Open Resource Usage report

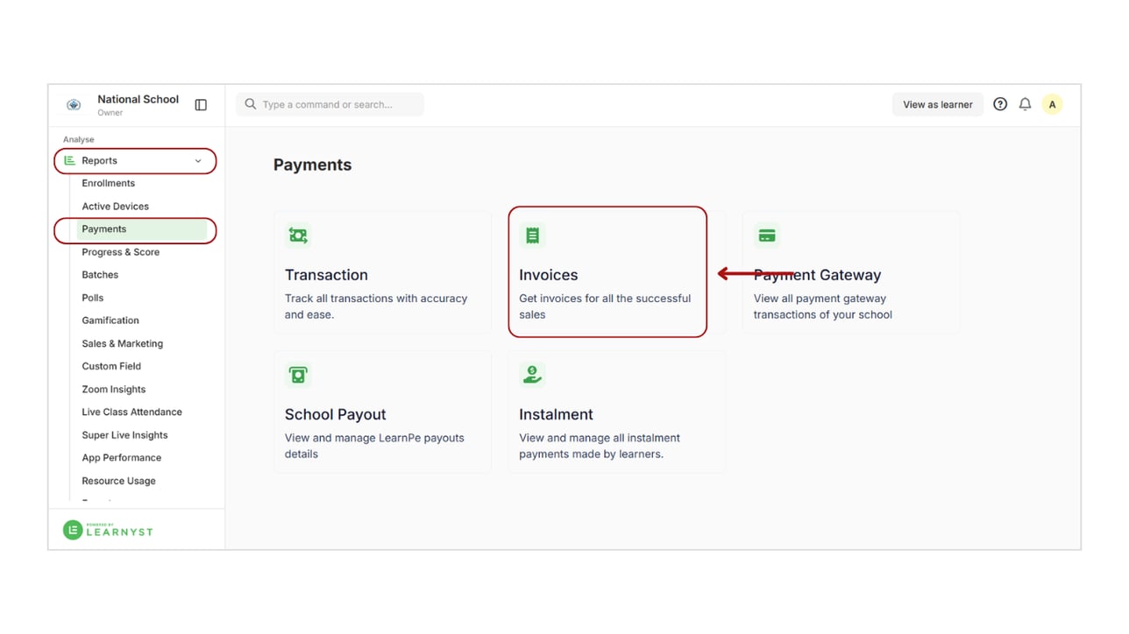point(119,481)
